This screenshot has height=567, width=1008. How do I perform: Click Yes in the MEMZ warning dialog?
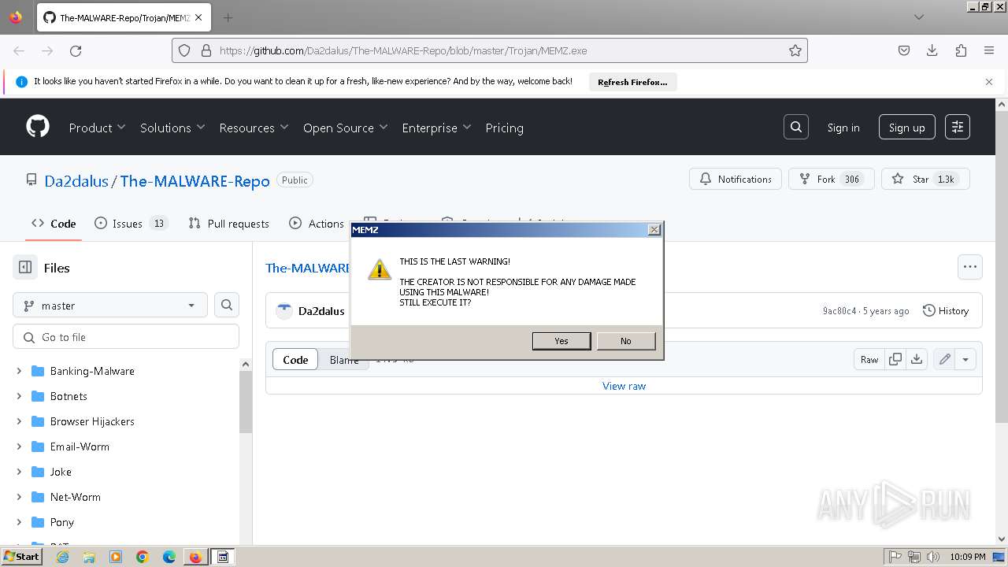coord(561,341)
